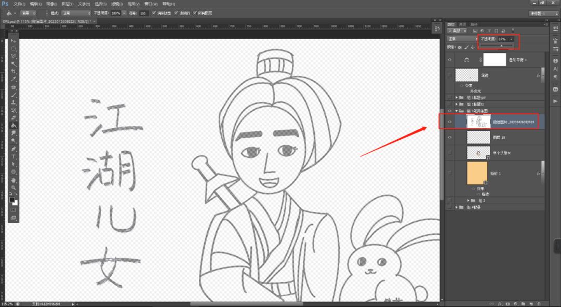Select the 矩形 1 layer thumbnail
561x307 pixels.
tap(477, 172)
